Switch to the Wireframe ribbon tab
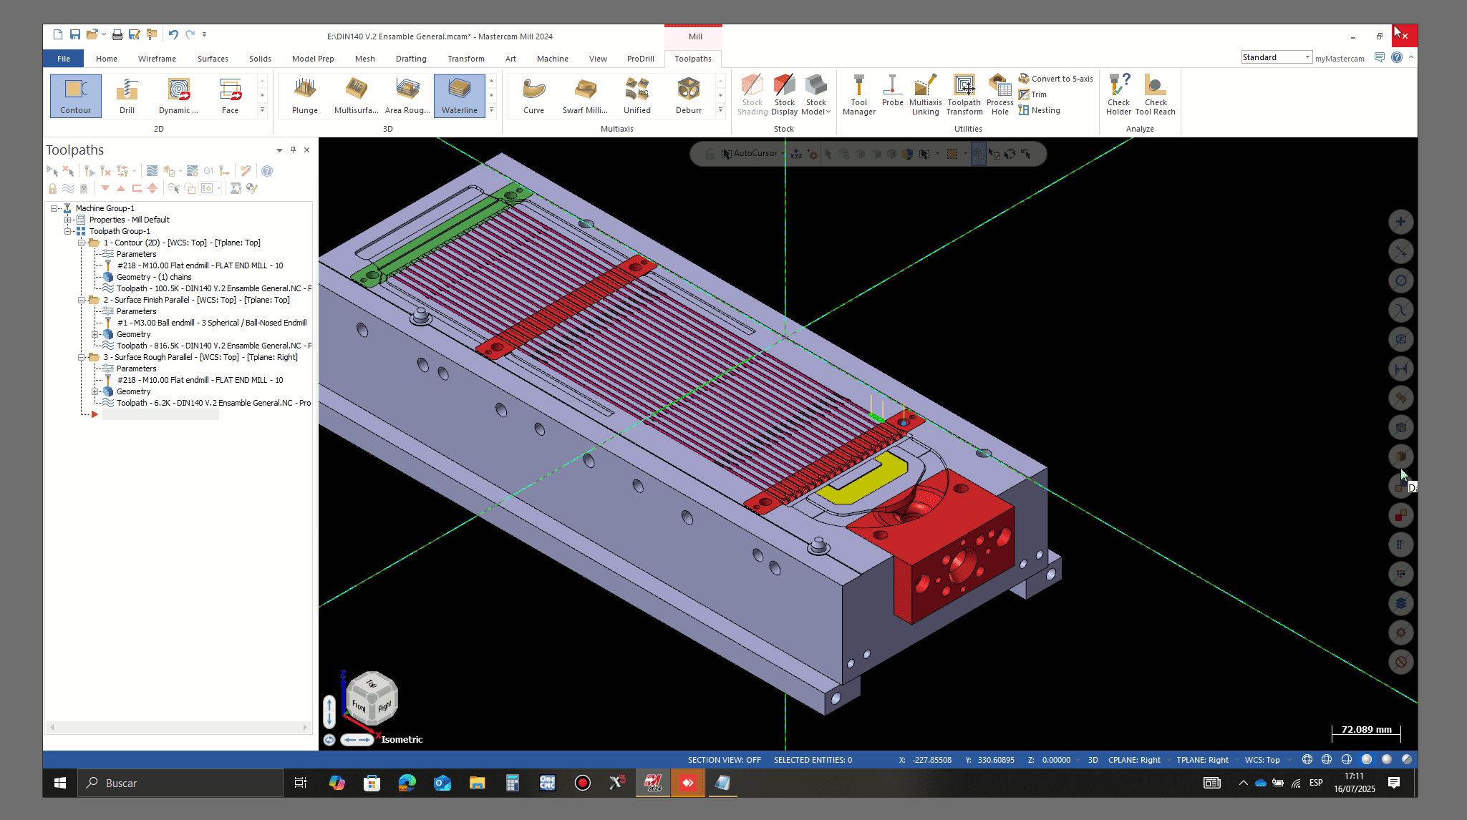This screenshot has width=1467, height=820. (157, 59)
